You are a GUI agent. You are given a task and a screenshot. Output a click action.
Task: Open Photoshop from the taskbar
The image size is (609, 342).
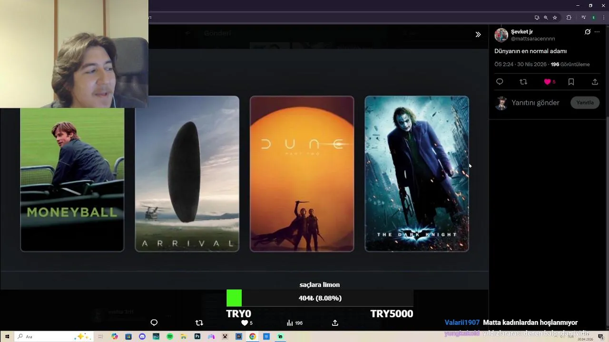(x=197, y=336)
